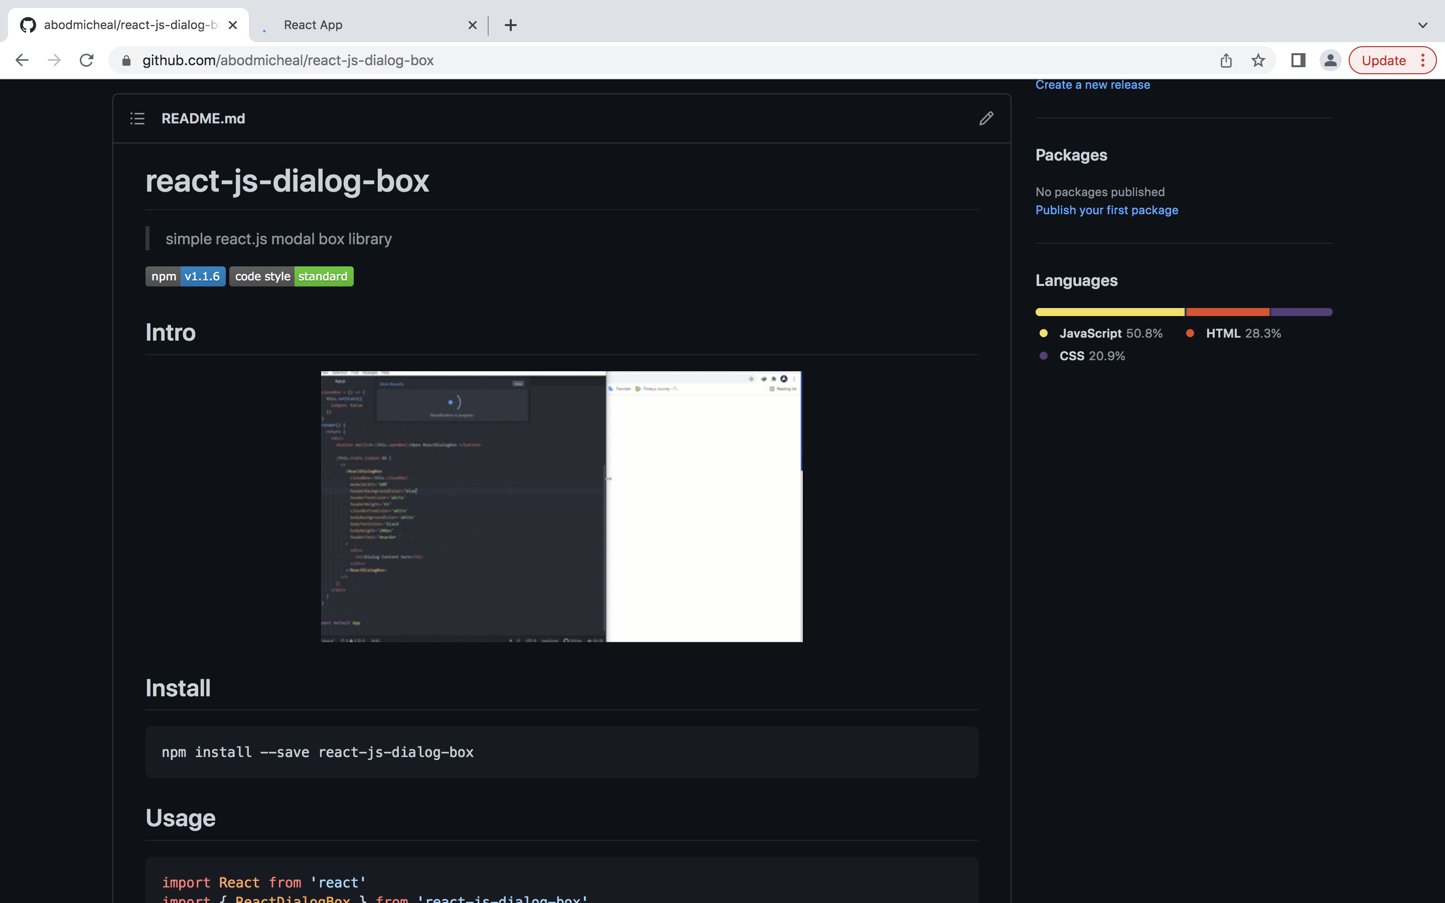Viewport: 1445px width, 903px height.
Task: Click Publish your first package link
Action: [1106, 210]
